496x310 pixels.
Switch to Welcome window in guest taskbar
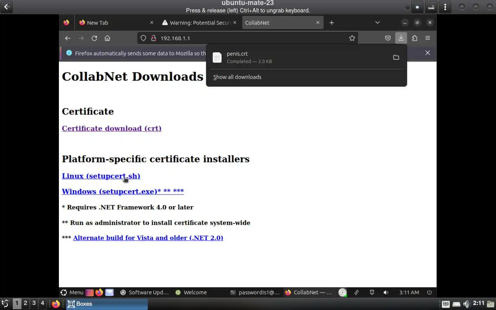coord(191,293)
